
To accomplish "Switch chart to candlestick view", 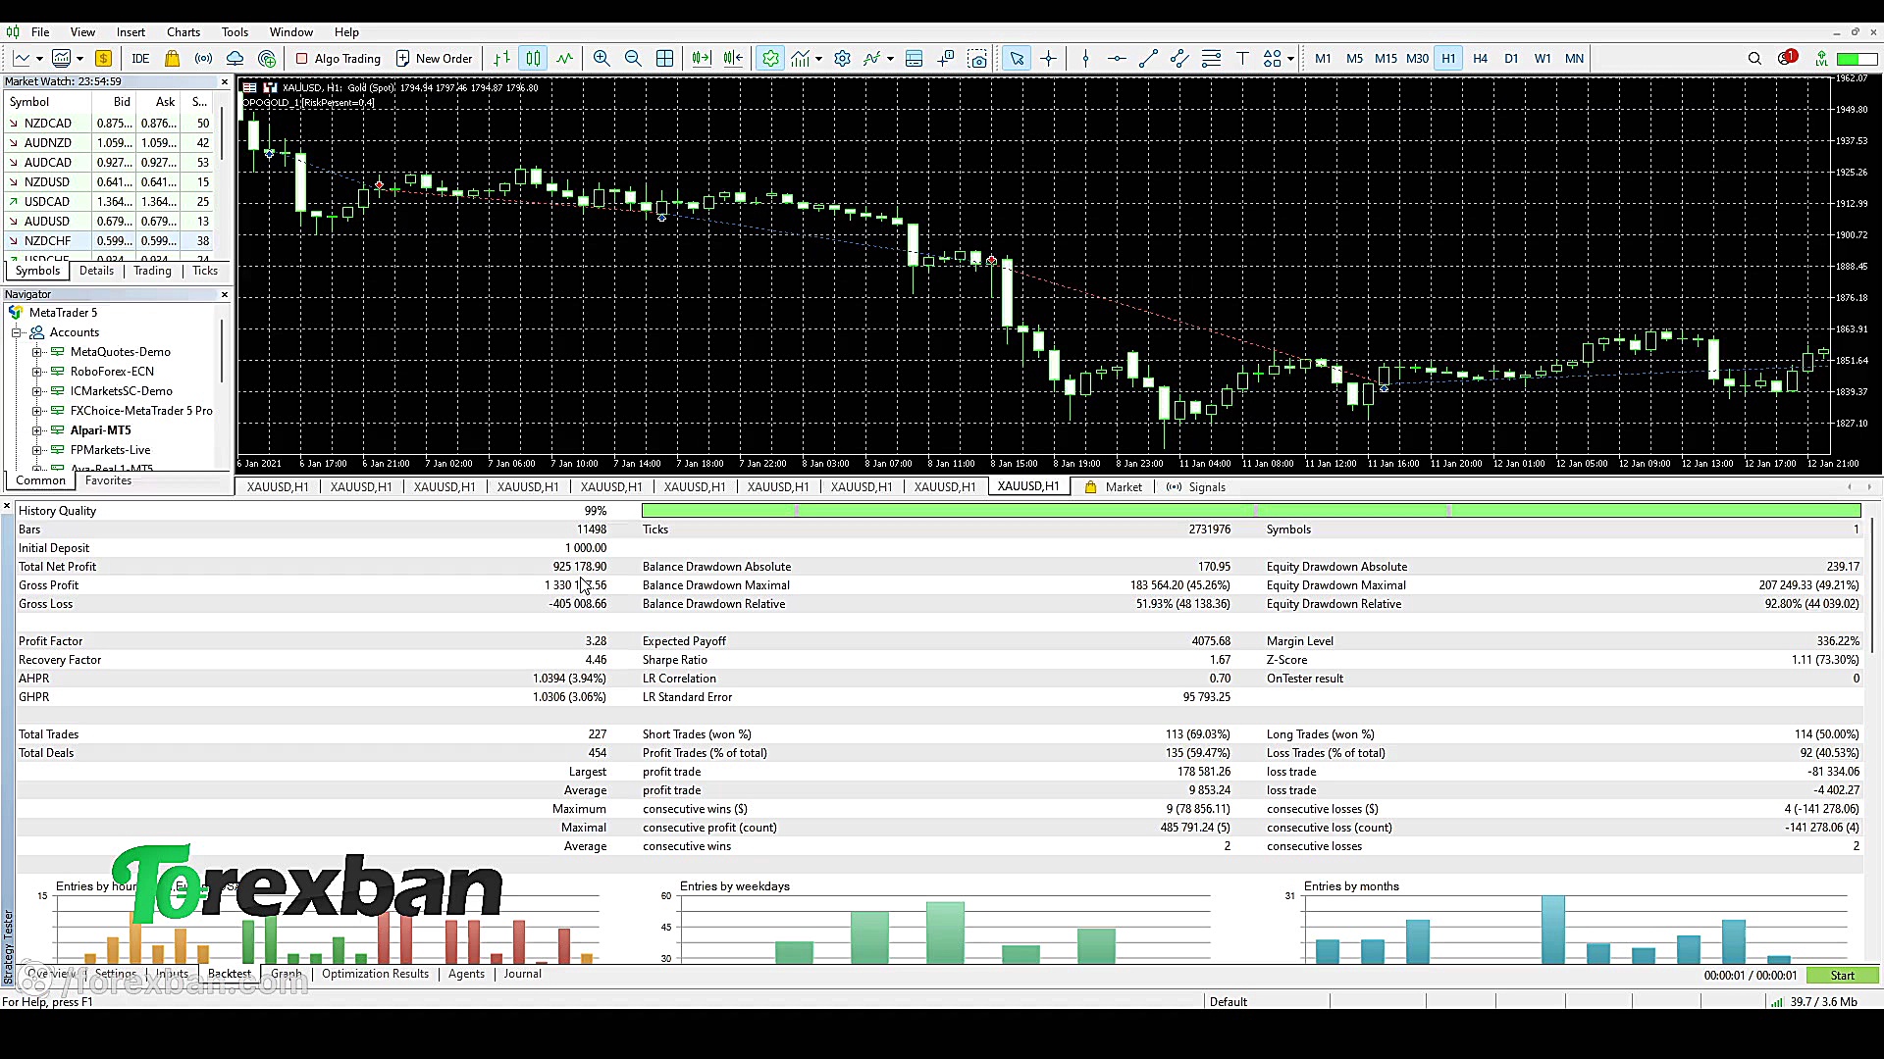I will click(533, 59).
